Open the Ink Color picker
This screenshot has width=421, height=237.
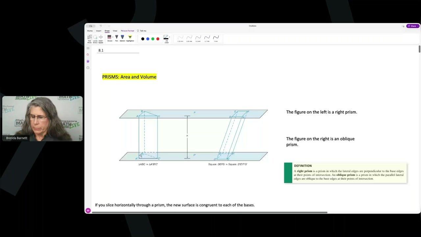(167, 39)
